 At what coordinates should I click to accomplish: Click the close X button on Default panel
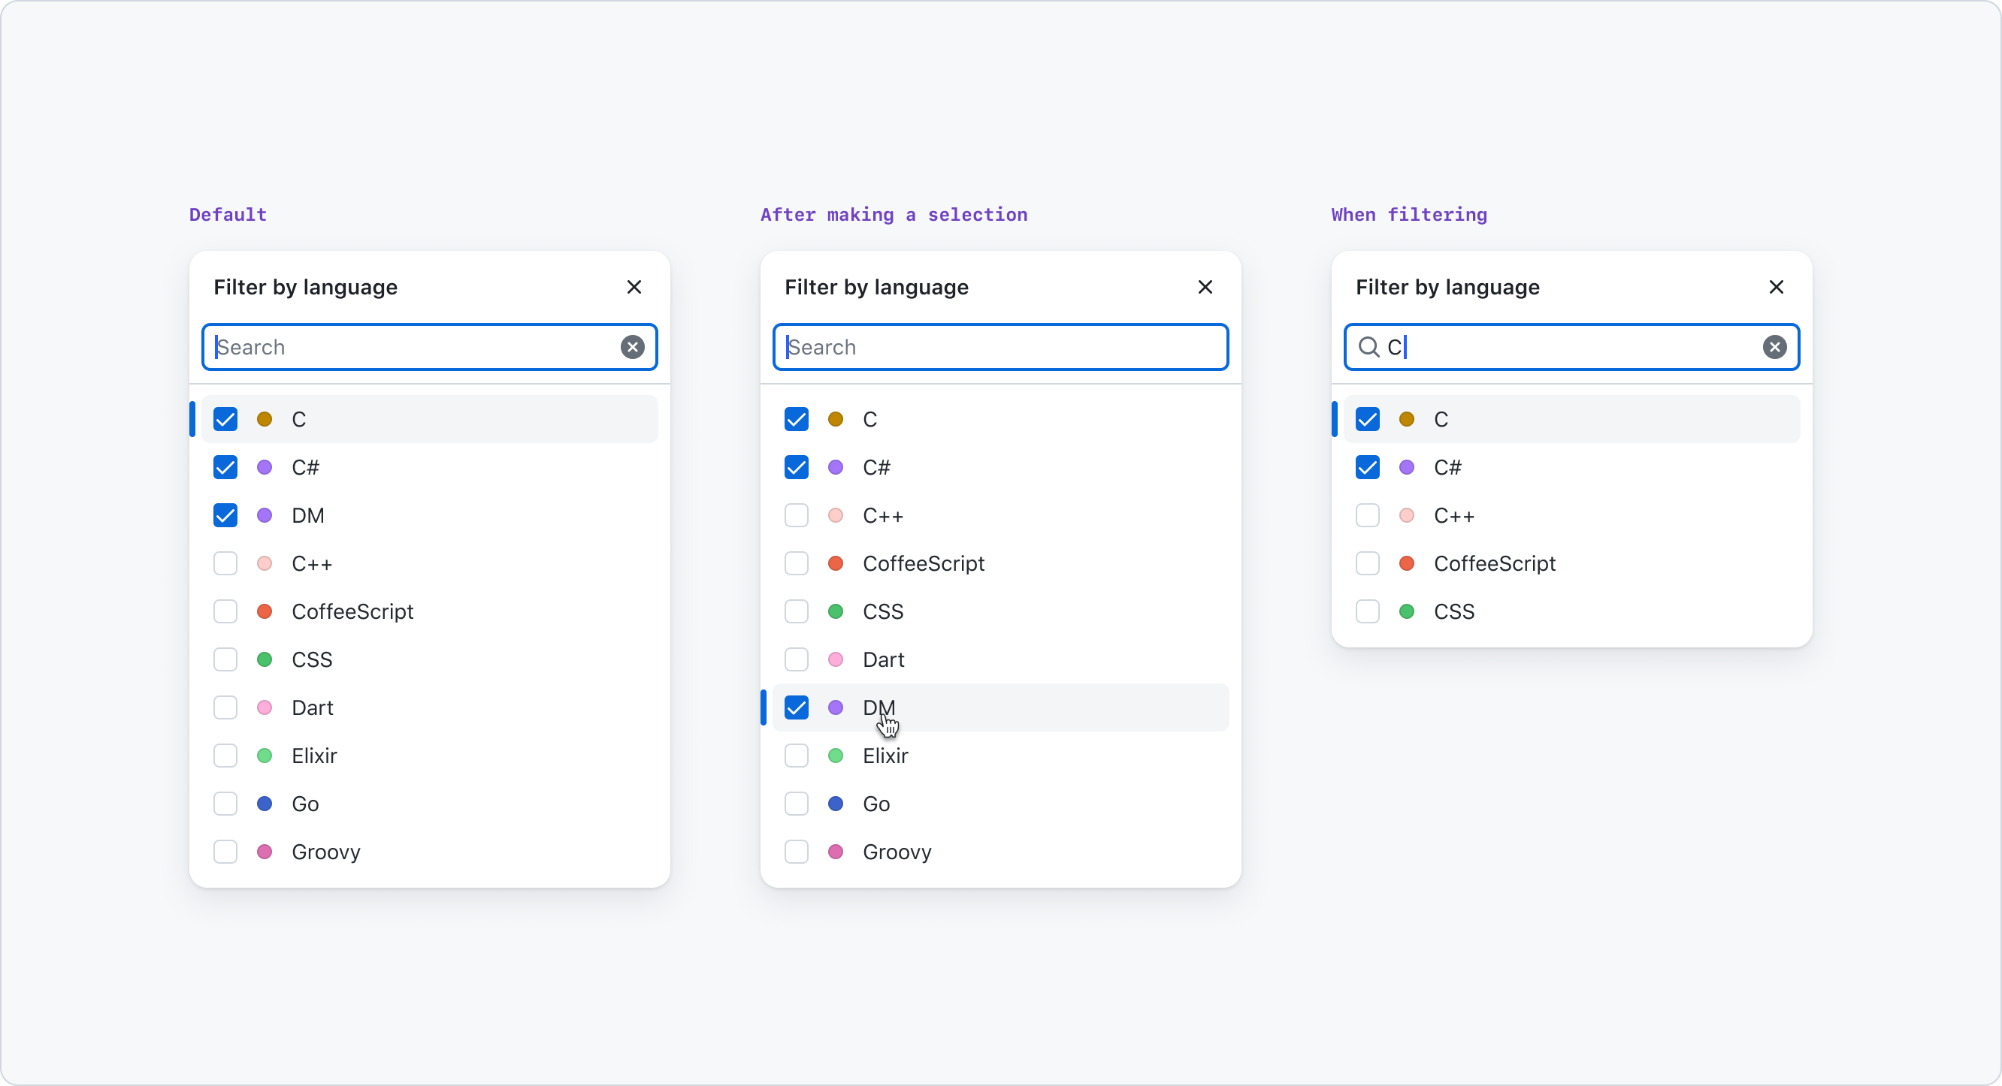633,288
